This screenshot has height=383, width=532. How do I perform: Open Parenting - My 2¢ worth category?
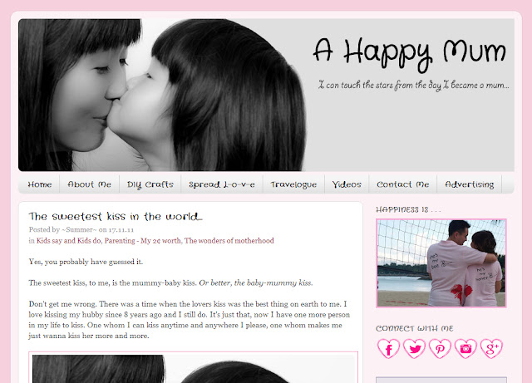tap(142, 241)
